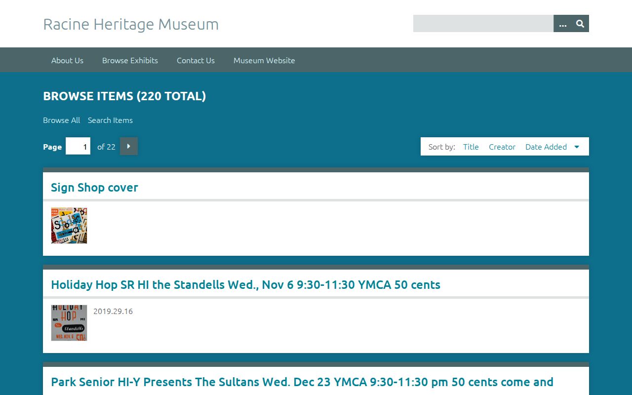Click into the top search text box
This screenshot has width=632, height=395.
click(483, 24)
